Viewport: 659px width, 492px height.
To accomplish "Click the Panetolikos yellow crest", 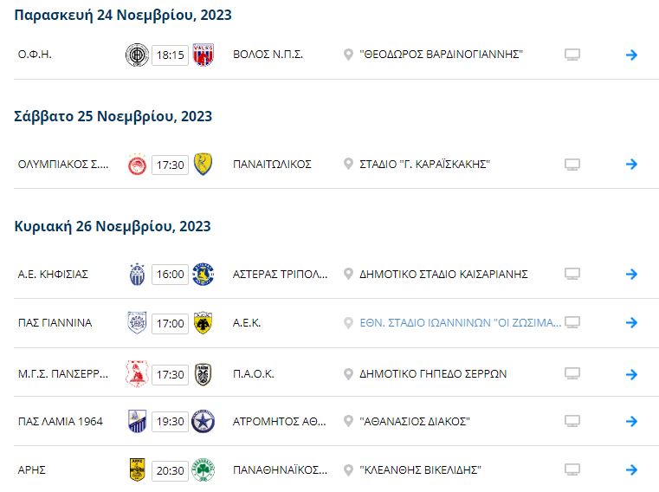I will [x=203, y=164].
